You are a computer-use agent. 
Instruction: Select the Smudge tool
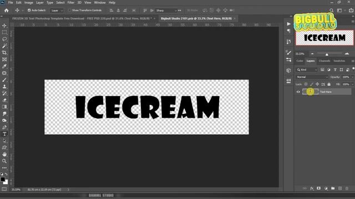[x=4, y=114]
